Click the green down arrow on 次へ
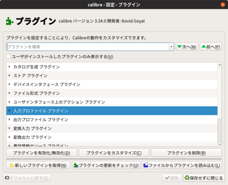The height and width of the screenshot is (185, 228). click(x=180, y=46)
